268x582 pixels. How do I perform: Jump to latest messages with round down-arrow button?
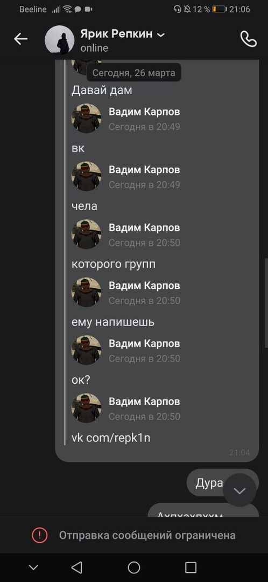pos(240,490)
